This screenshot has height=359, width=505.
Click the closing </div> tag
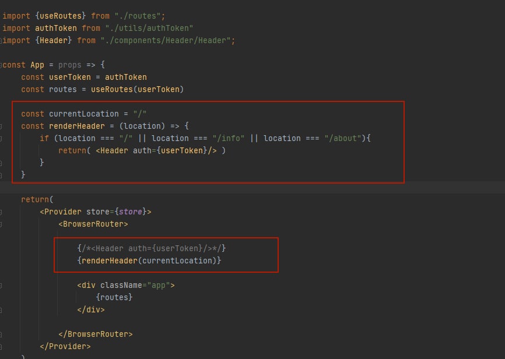pos(91,309)
